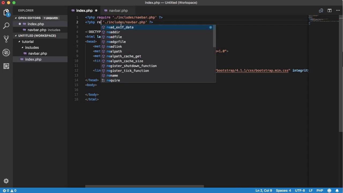Click the feedback smiley in status bar

coord(329,191)
